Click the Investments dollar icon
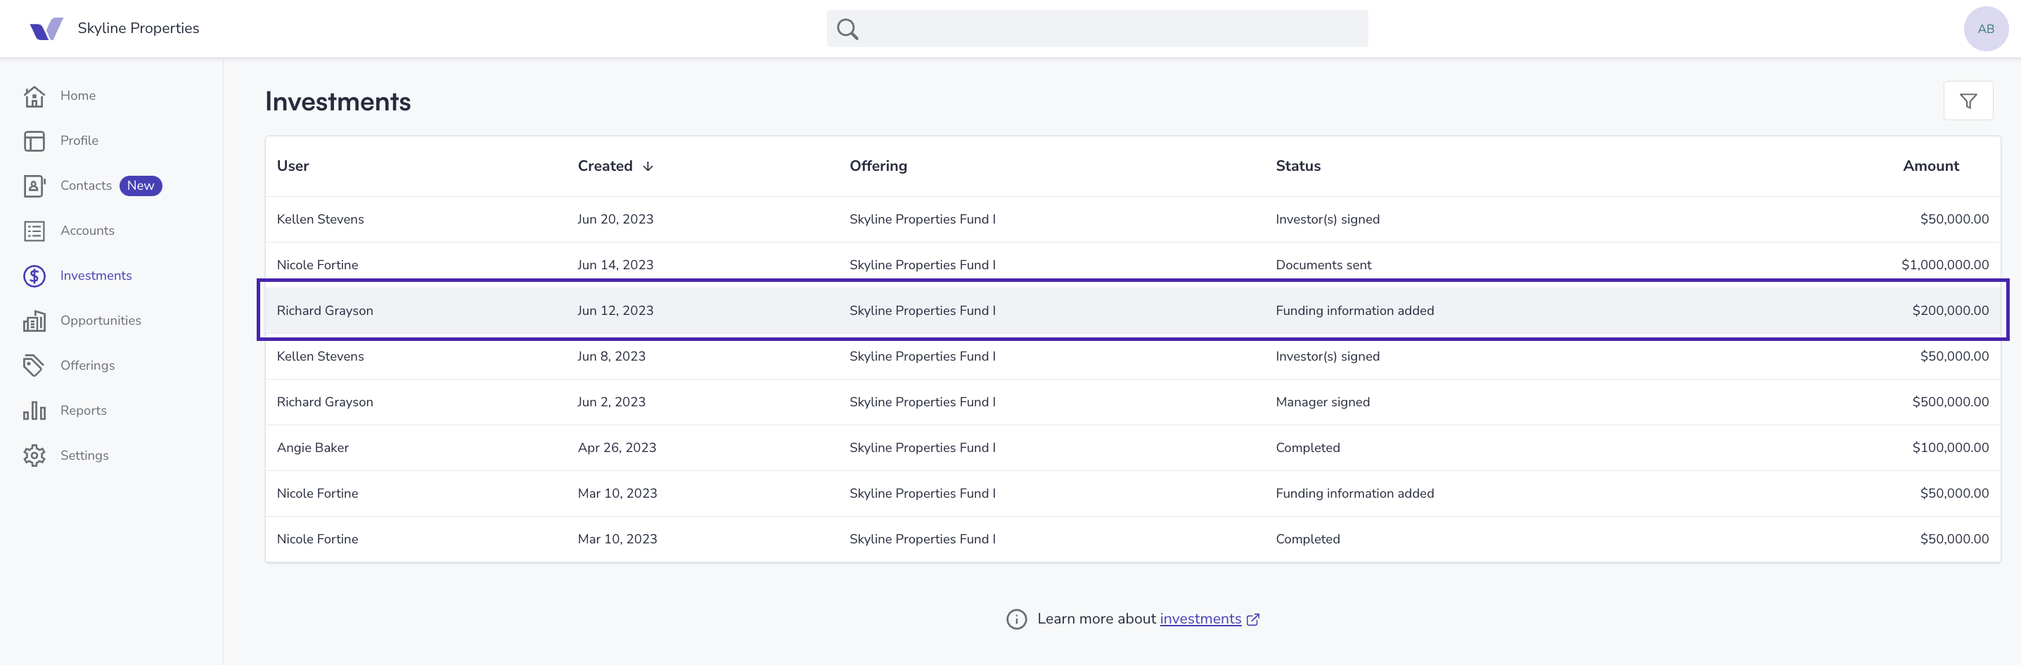 coord(34,276)
